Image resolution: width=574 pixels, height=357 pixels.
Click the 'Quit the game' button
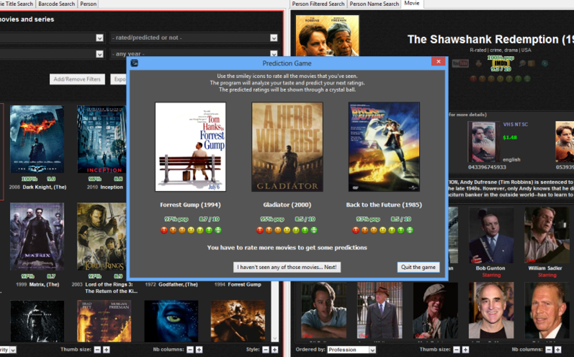pos(418,267)
